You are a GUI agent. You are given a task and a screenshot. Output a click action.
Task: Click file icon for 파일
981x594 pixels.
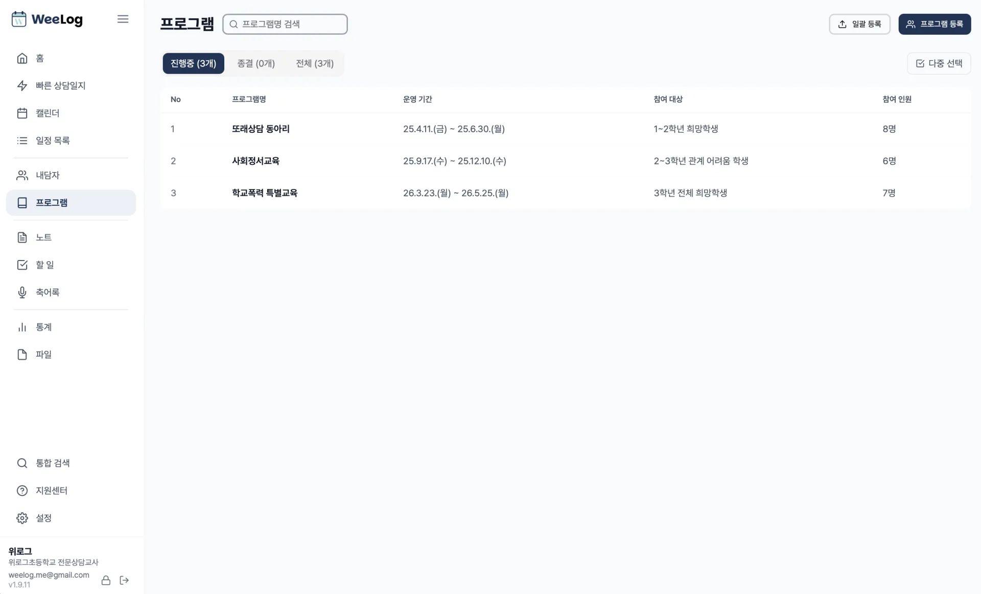(x=22, y=354)
